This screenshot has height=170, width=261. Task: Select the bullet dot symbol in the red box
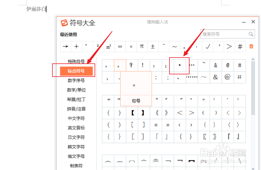tap(179, 65)
